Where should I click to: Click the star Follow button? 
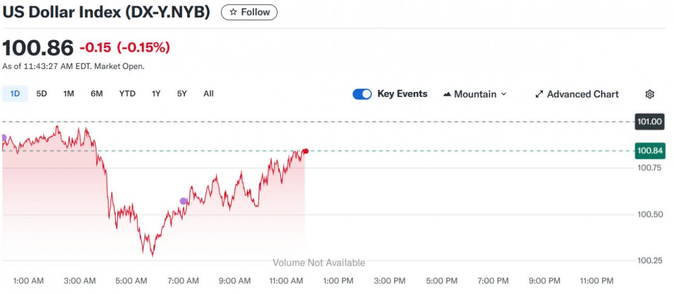click(249, 12)
